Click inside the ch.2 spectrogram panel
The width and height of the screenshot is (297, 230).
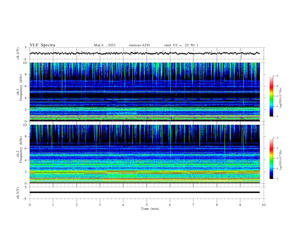[x=144, y=154]
